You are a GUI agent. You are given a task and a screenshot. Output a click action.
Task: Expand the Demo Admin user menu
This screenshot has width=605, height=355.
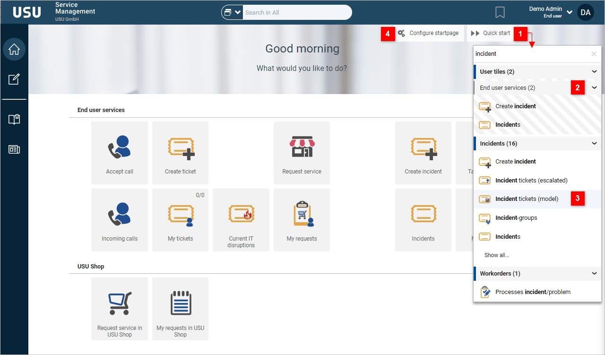point(570,12)
